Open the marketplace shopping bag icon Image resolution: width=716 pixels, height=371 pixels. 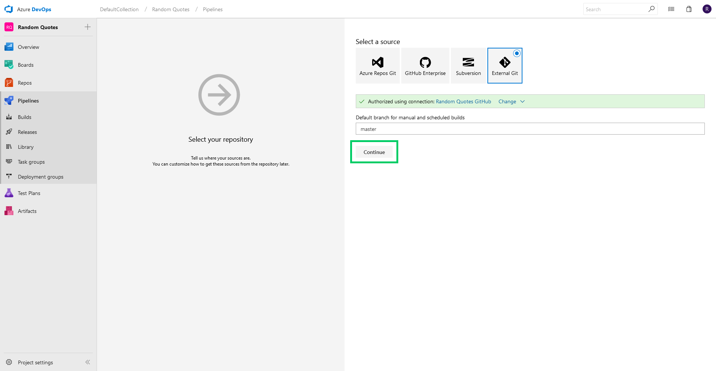(689, 9)
